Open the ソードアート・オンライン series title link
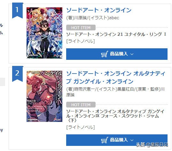This screenshot has width=172, height=151. tap(99, 10)
